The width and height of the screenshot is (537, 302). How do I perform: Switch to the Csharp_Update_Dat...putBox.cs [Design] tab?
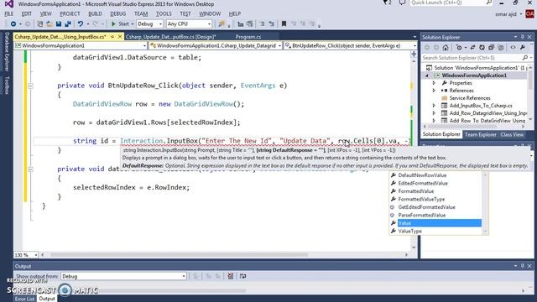(170, 37)
